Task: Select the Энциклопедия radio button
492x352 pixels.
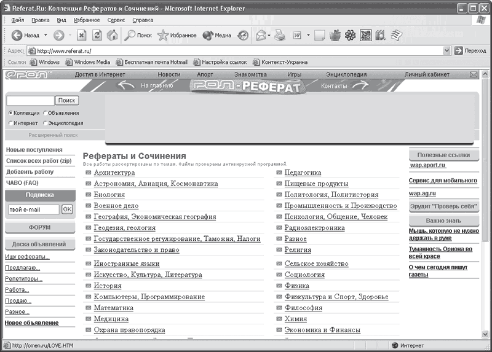Action: [45, 123]
